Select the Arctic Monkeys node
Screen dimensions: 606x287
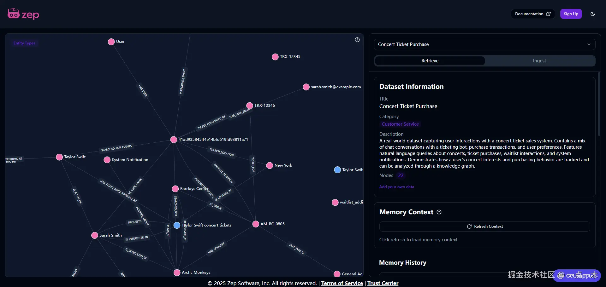(177, 273)
